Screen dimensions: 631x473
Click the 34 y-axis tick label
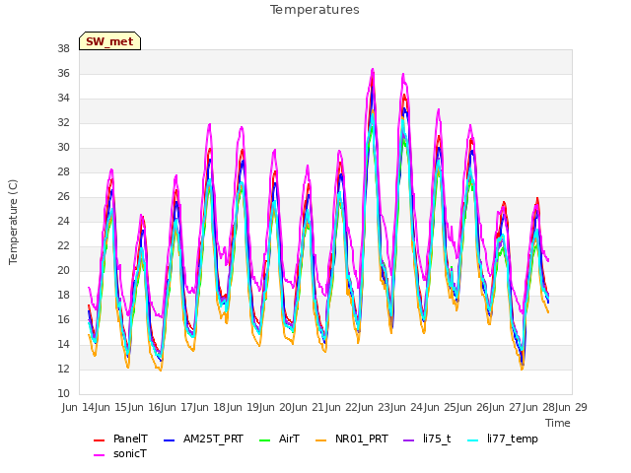pyautogui.click(x=63, y=98)
